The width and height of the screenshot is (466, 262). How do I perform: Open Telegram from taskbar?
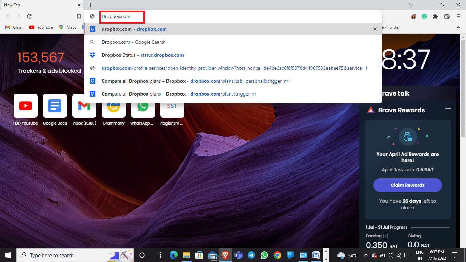(x=251, y=255)
